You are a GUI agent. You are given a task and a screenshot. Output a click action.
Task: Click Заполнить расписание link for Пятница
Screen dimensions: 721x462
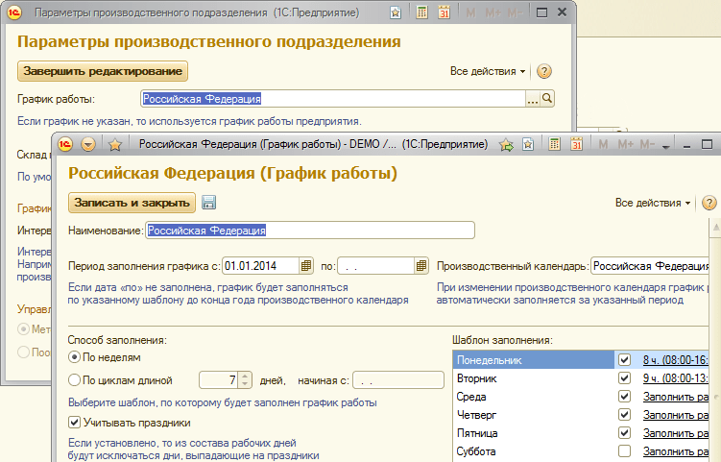(x=676, y=433)
